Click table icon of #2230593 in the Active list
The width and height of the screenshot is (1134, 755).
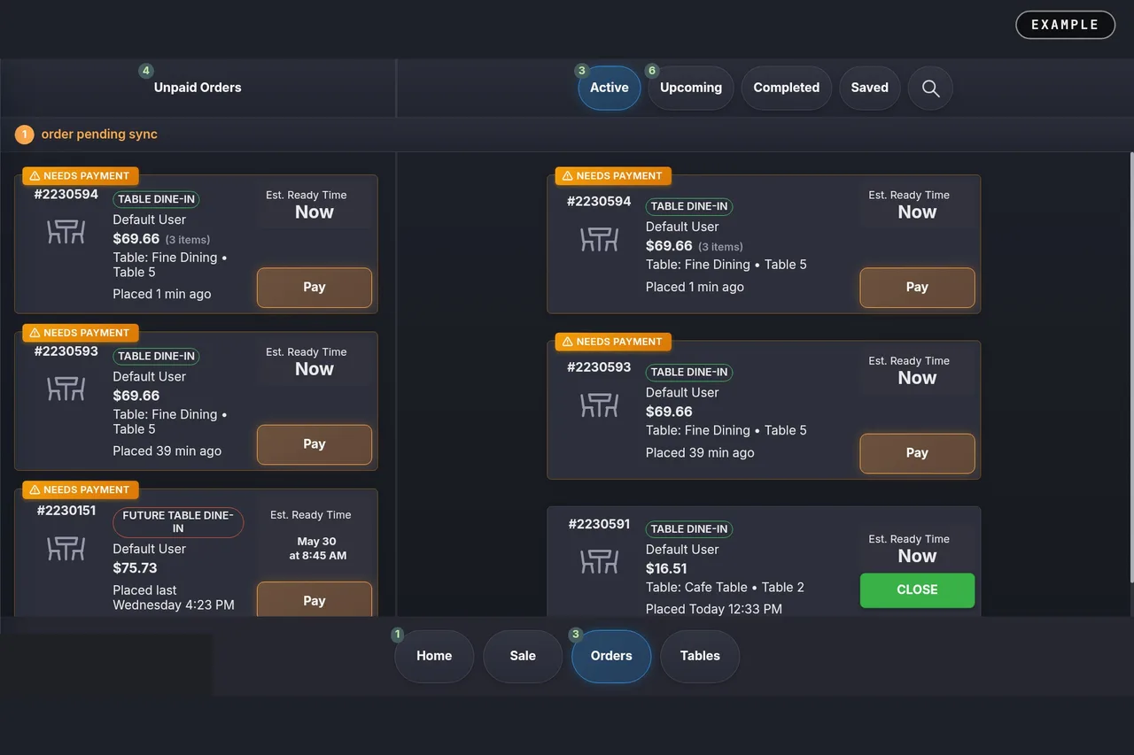(599, 404)
